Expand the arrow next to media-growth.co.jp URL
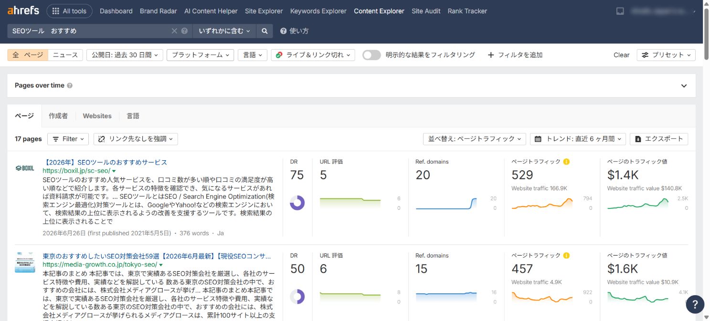 point(161,265)
